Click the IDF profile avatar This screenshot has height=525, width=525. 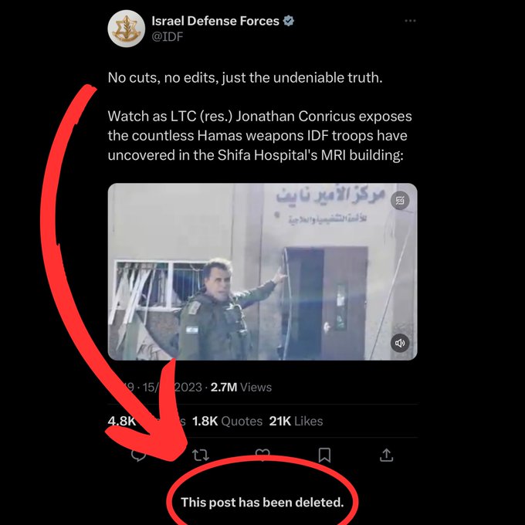click(x=126, y=29)
